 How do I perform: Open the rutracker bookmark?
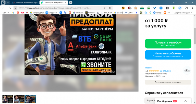(78, 12)
